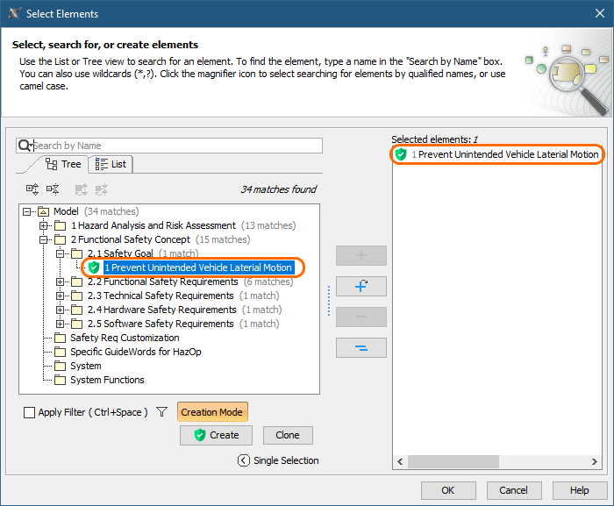The width and height of the screenshot is (614, 506).
Task: Enable the Apply Filter checkbox
Action: click(x=29, y=412)
